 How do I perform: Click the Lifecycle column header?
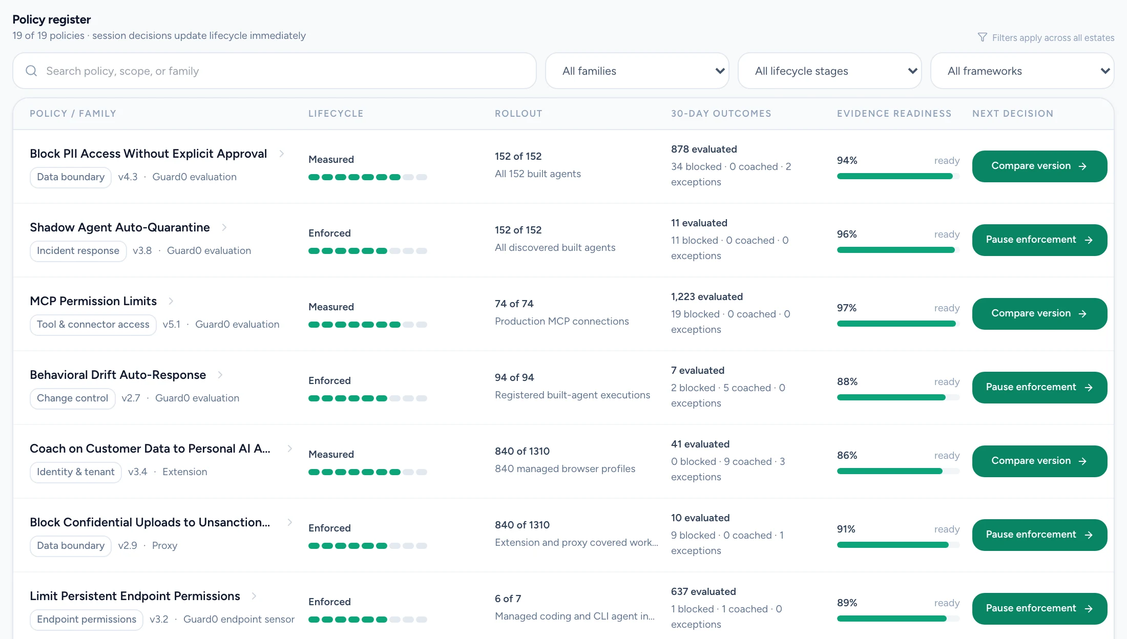coord(336,114)
